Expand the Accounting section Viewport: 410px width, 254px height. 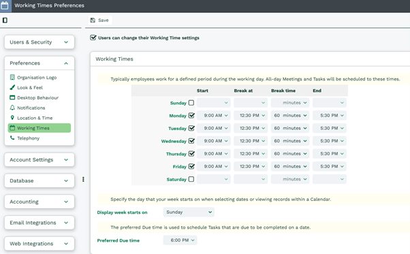click(x=40, y=202)
